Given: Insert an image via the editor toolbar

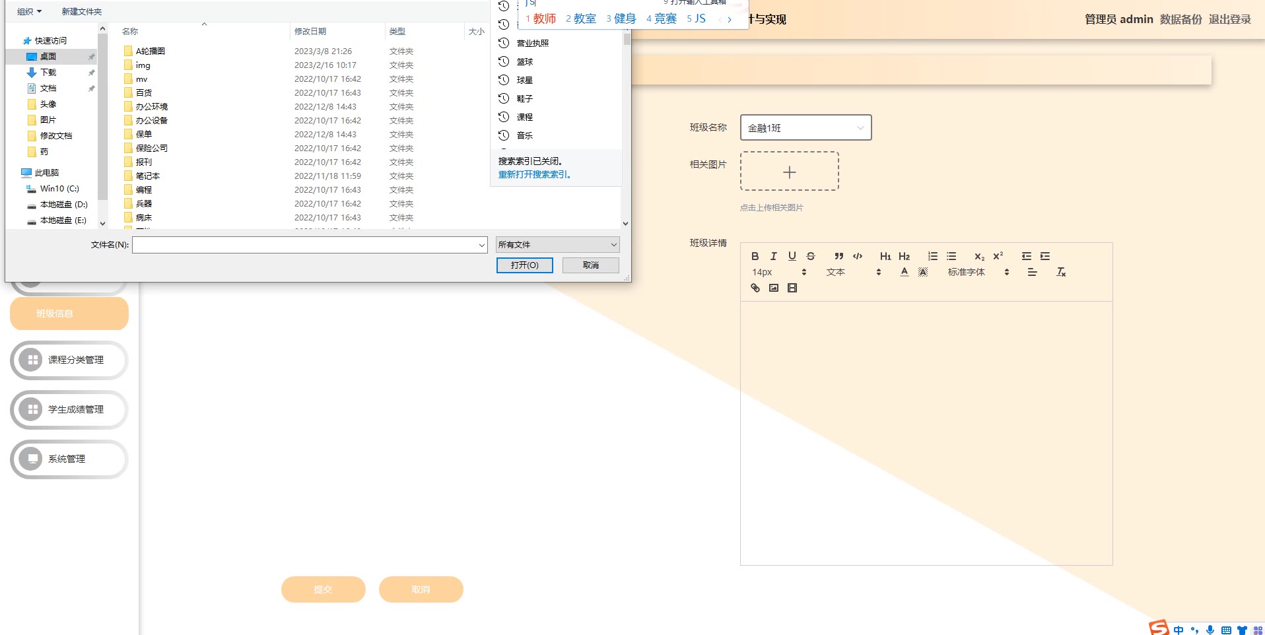Looking at the screenshot, I should pos(774,288).
